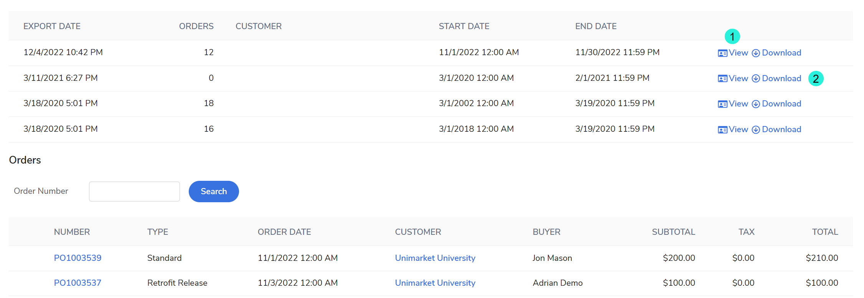864x298 pixels.
Task: Click the green annotation marker 2
Action: [816, 79]
